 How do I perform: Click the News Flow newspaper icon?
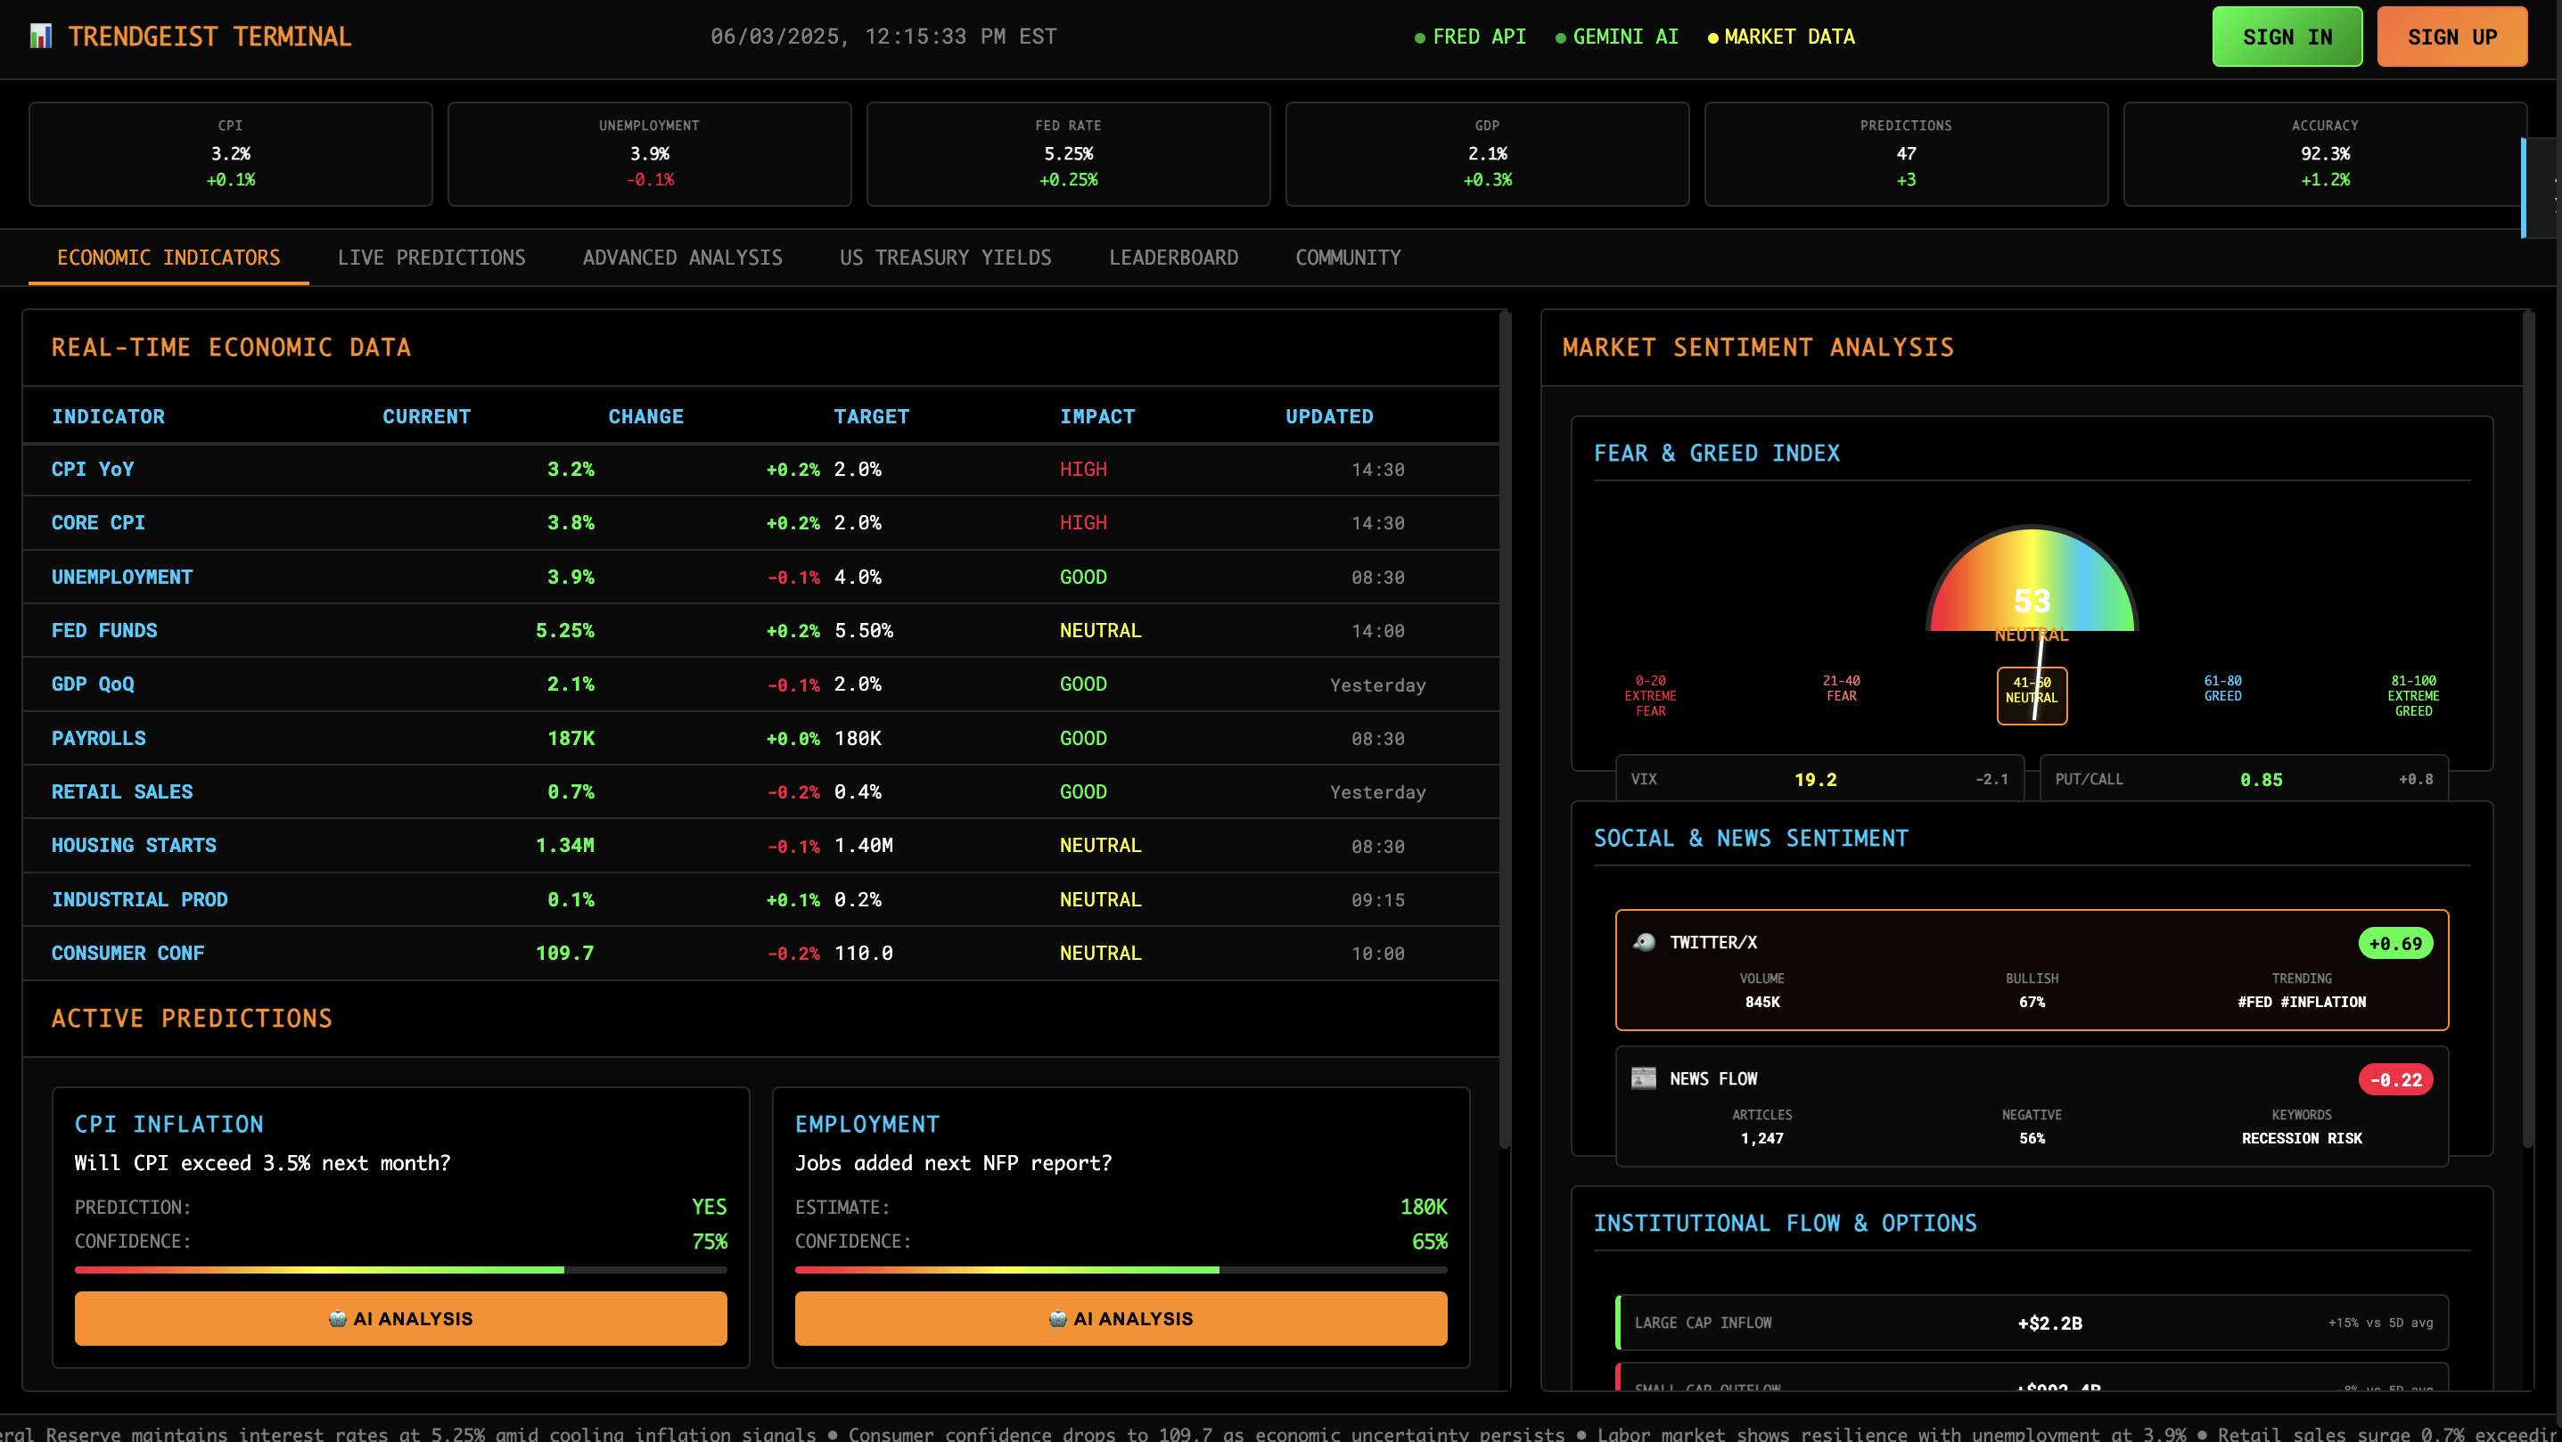(1644, 1078)
